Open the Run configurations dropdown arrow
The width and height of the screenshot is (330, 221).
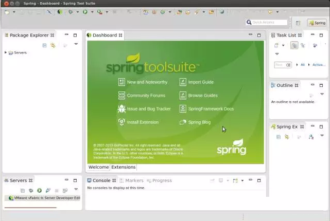pyautogui.click(x=92, y=12)
